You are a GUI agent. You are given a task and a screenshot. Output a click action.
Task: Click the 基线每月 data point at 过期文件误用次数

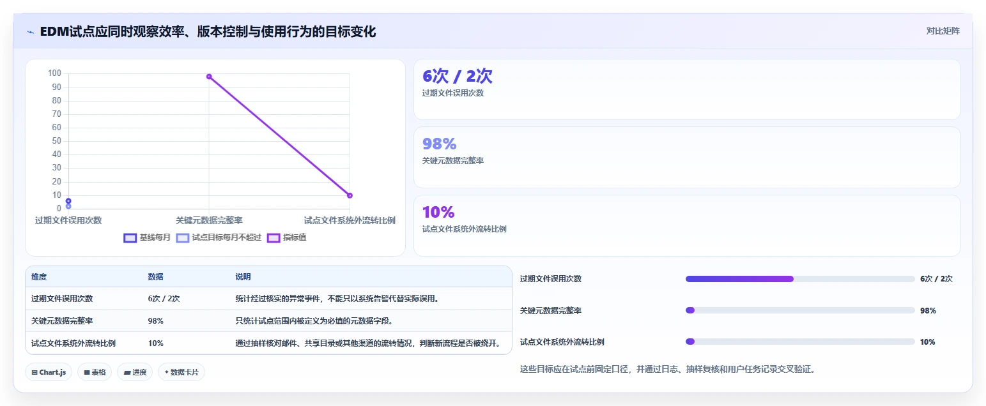click(68, 201)
